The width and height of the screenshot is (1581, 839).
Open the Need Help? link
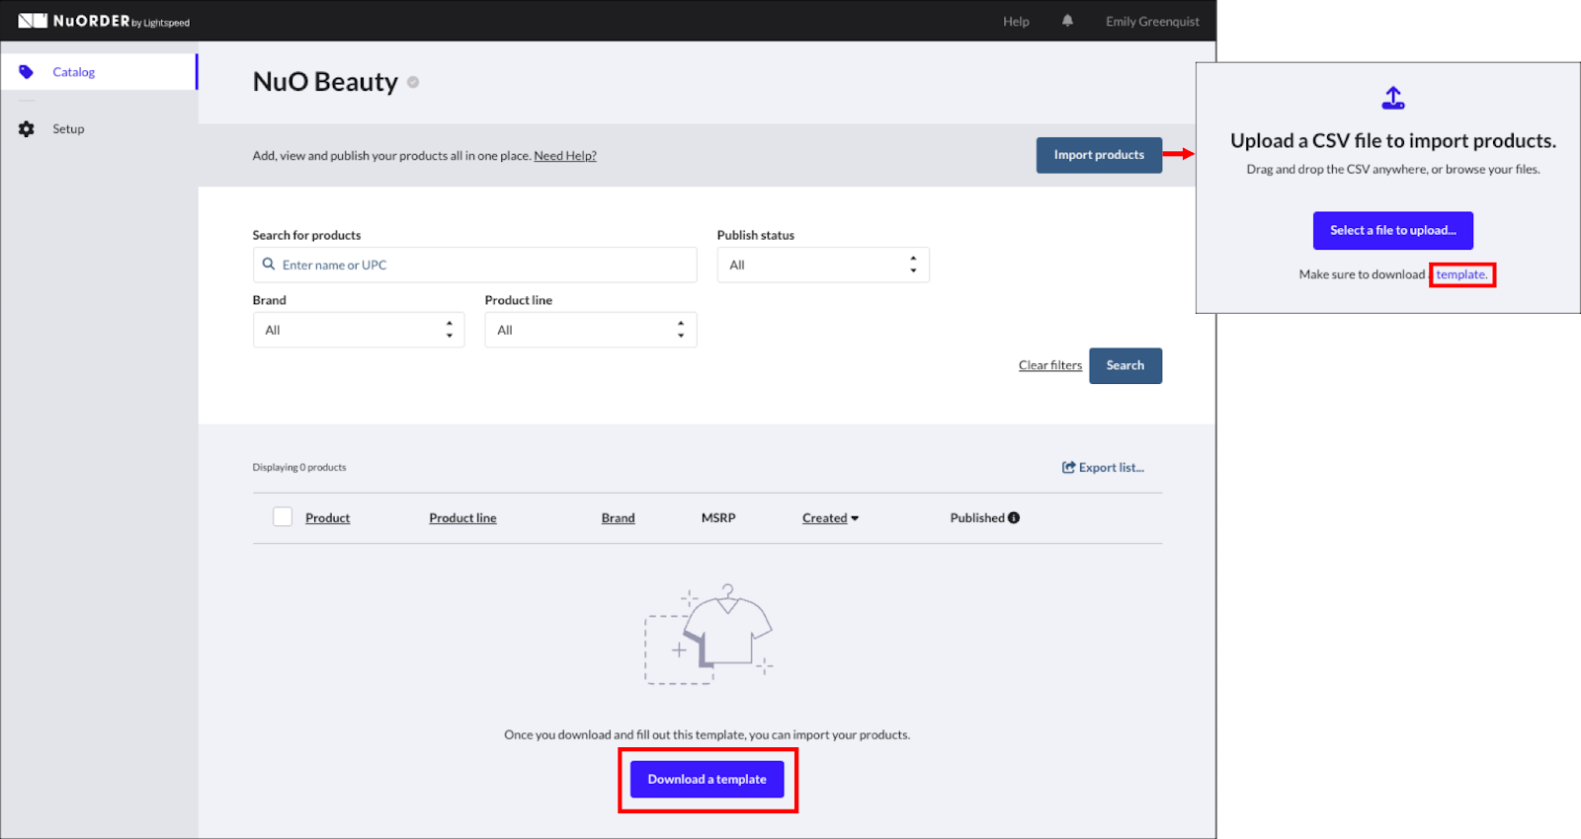565,156
